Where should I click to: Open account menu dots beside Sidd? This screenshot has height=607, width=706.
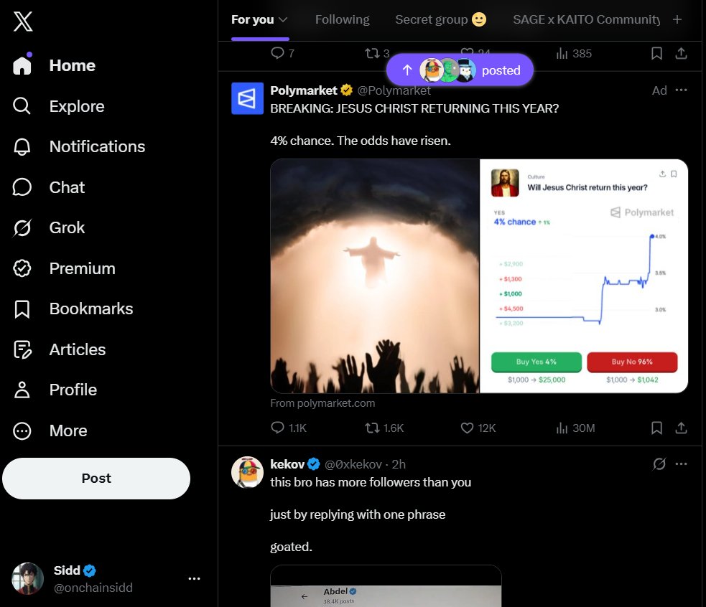(194, 578)
